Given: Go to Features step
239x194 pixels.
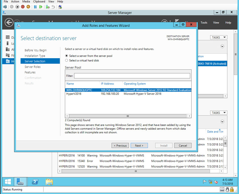Looking at the screenshot, I should click(x=30, y=72).
